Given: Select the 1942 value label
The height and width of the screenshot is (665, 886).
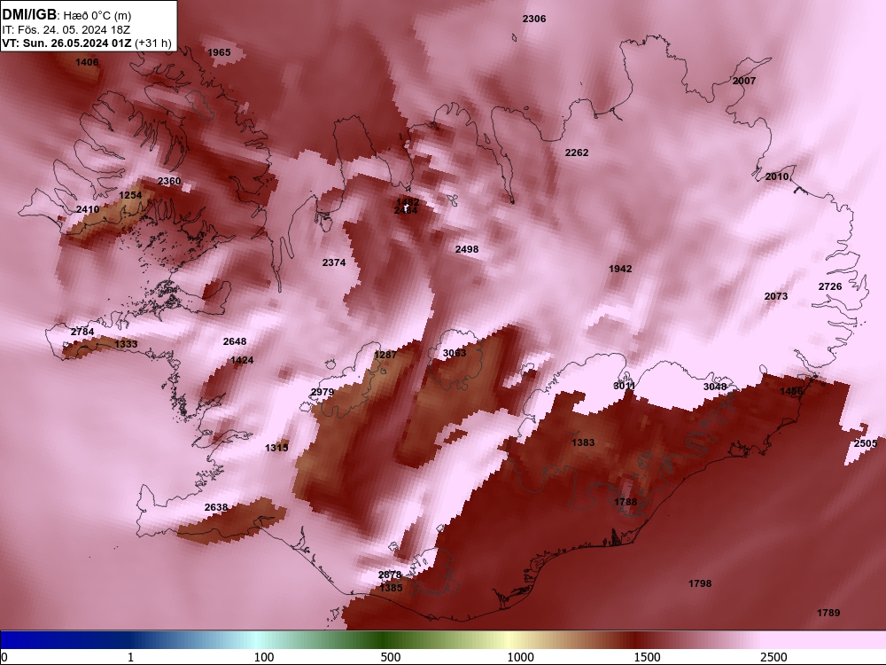Looking at the screenshot, I should (x=620, y=269).
